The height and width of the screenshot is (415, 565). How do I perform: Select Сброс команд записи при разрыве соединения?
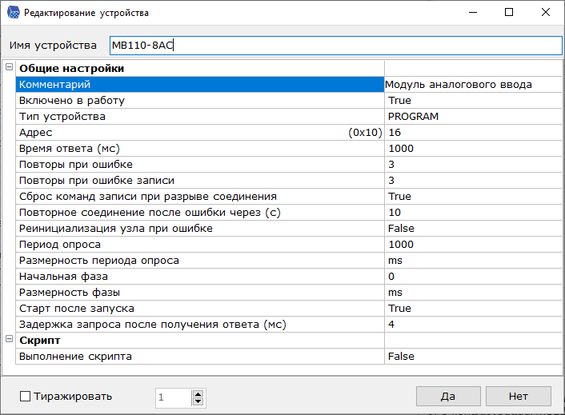click(x=200, y=197)
